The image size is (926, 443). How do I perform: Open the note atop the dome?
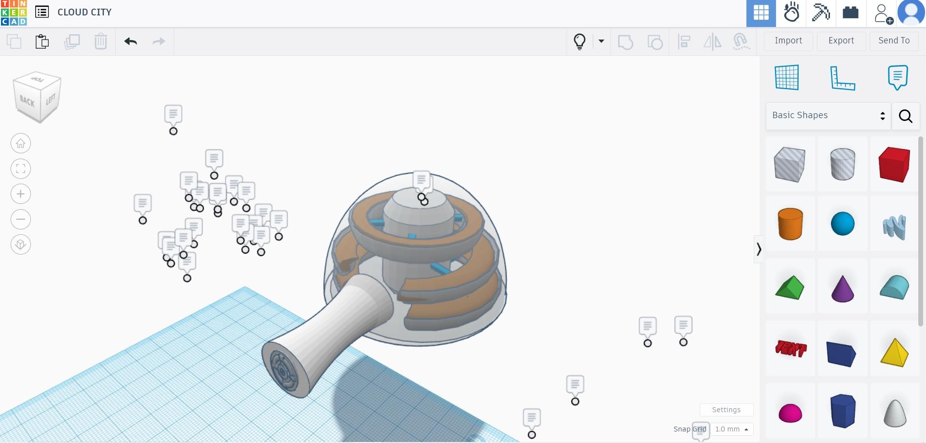point(421,180)
